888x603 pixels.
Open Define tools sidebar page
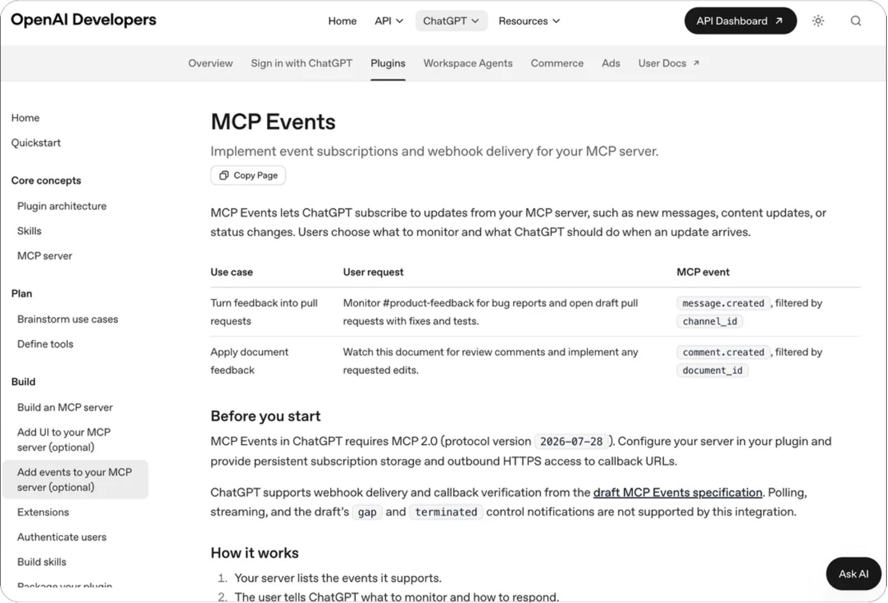45,344
